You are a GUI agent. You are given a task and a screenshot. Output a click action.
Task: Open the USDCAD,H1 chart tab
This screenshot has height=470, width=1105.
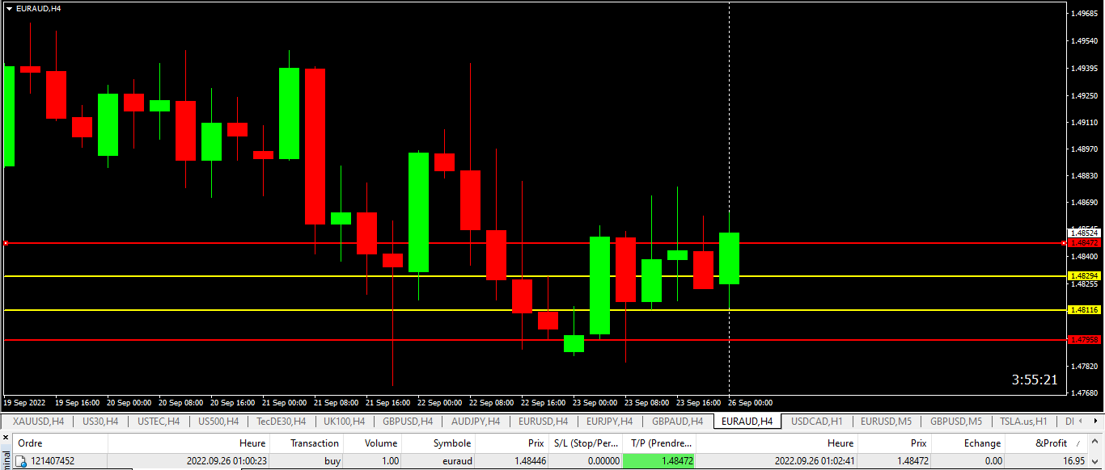816,421
